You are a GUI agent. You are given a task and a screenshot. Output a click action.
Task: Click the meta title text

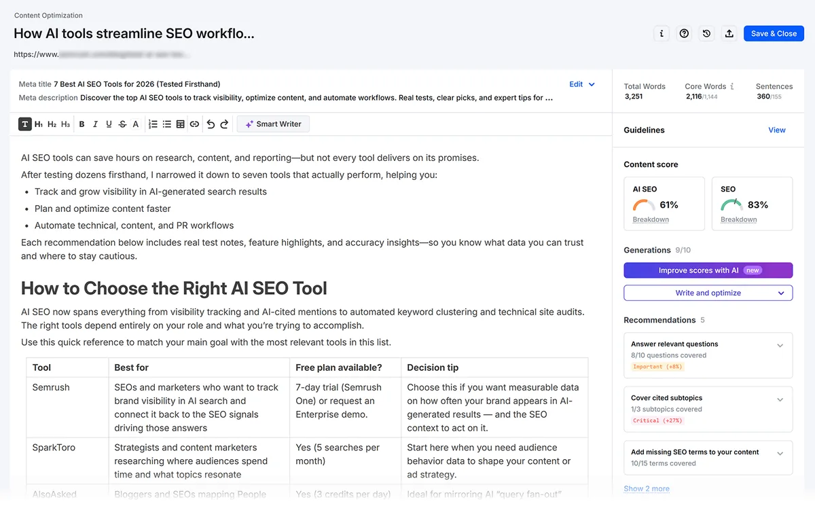point(137,84)
